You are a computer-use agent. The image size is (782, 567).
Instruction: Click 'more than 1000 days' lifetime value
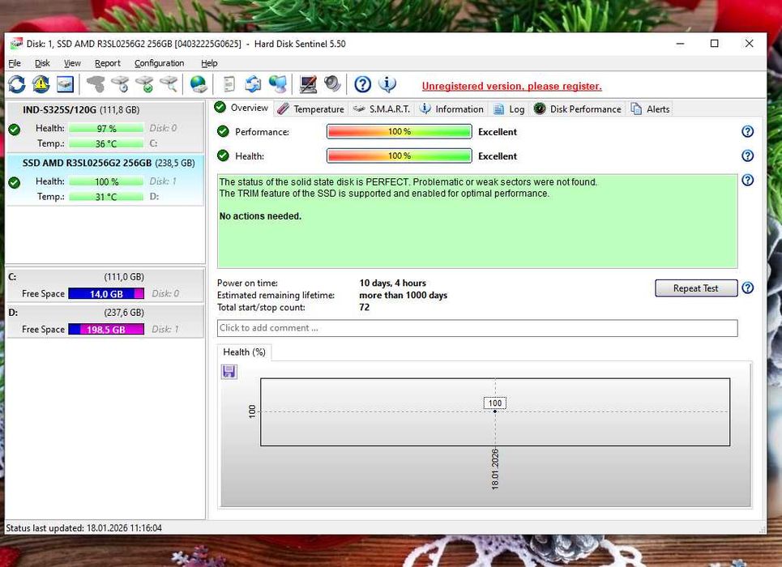pyautogui.click(x=403, y=295)
